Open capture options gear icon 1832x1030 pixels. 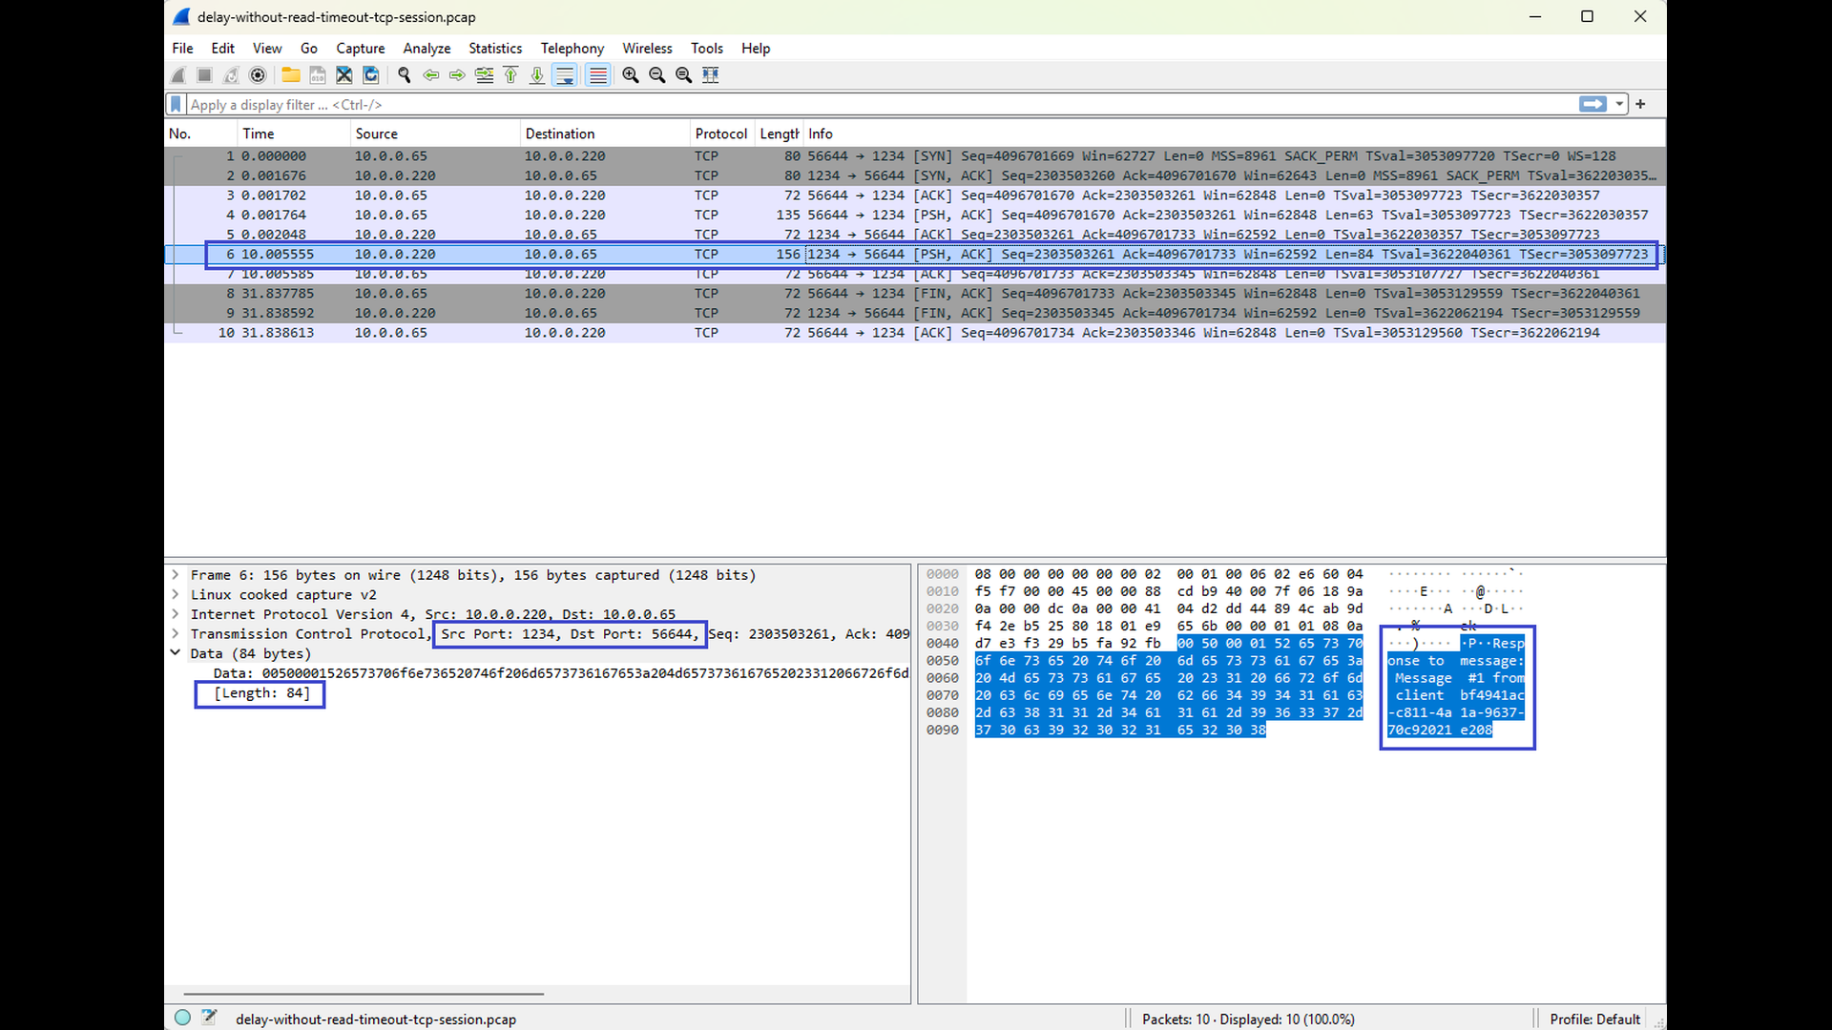pos(258,75)
